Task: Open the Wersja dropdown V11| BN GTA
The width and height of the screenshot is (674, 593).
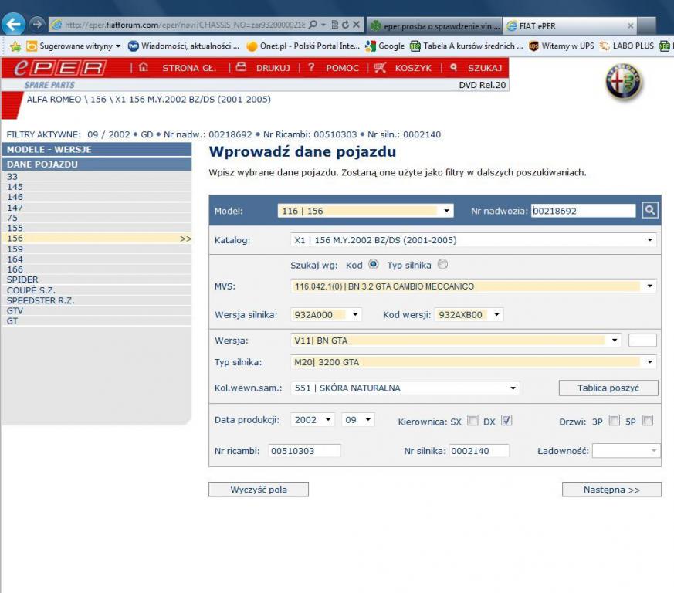Action: click(x=456, y=341)
